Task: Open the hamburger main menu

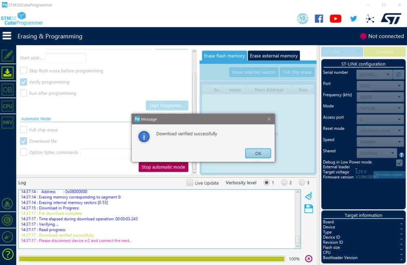Action: point(7,36)
